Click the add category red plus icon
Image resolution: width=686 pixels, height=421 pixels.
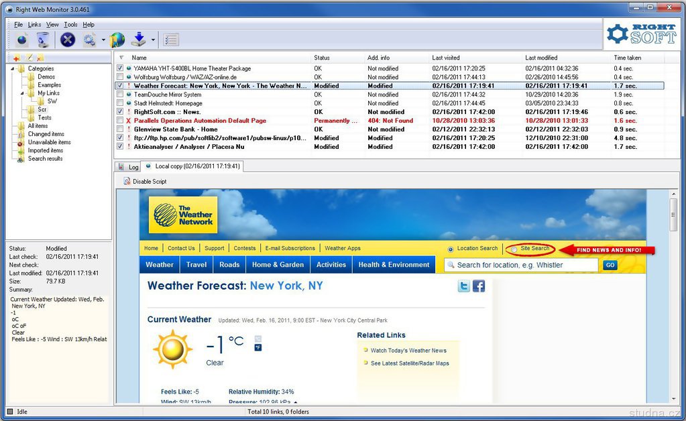(17, 58)
